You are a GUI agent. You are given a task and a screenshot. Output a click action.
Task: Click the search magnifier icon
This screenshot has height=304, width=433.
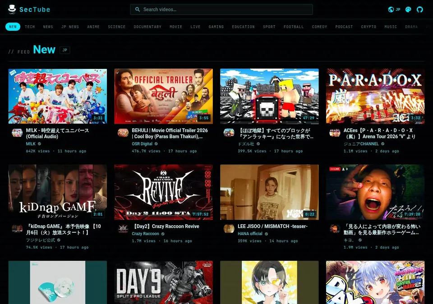(x=137, y=9)
